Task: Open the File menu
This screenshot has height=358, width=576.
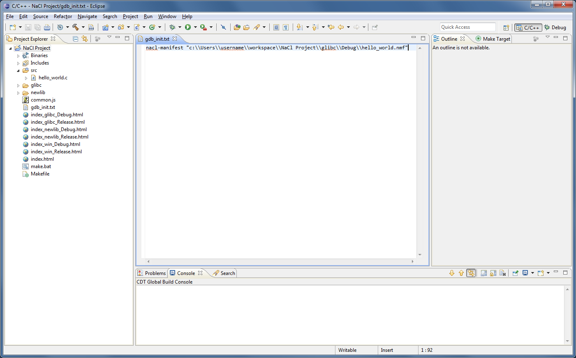Action: (10, 16)
